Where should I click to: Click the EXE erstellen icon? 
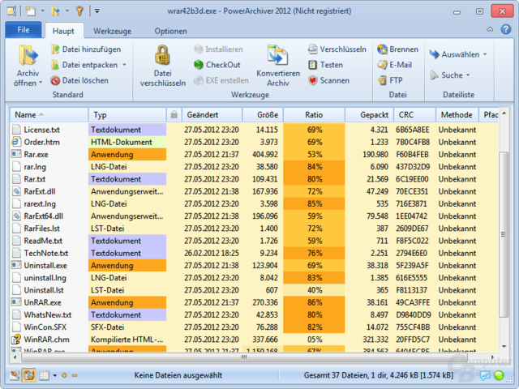pos(198,80)
